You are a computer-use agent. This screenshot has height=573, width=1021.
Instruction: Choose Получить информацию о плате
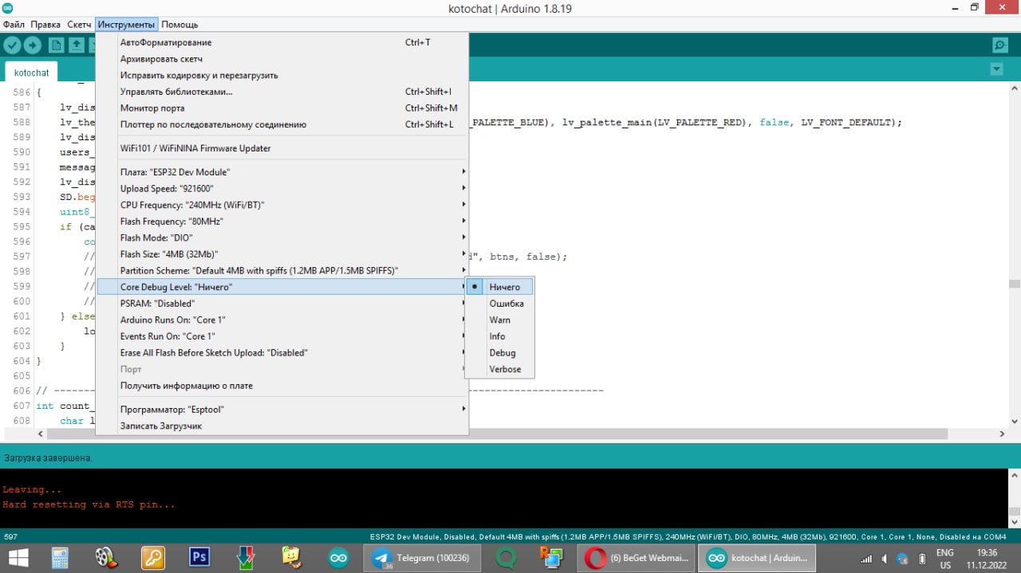pyautogui.click(x=282, y=386)
